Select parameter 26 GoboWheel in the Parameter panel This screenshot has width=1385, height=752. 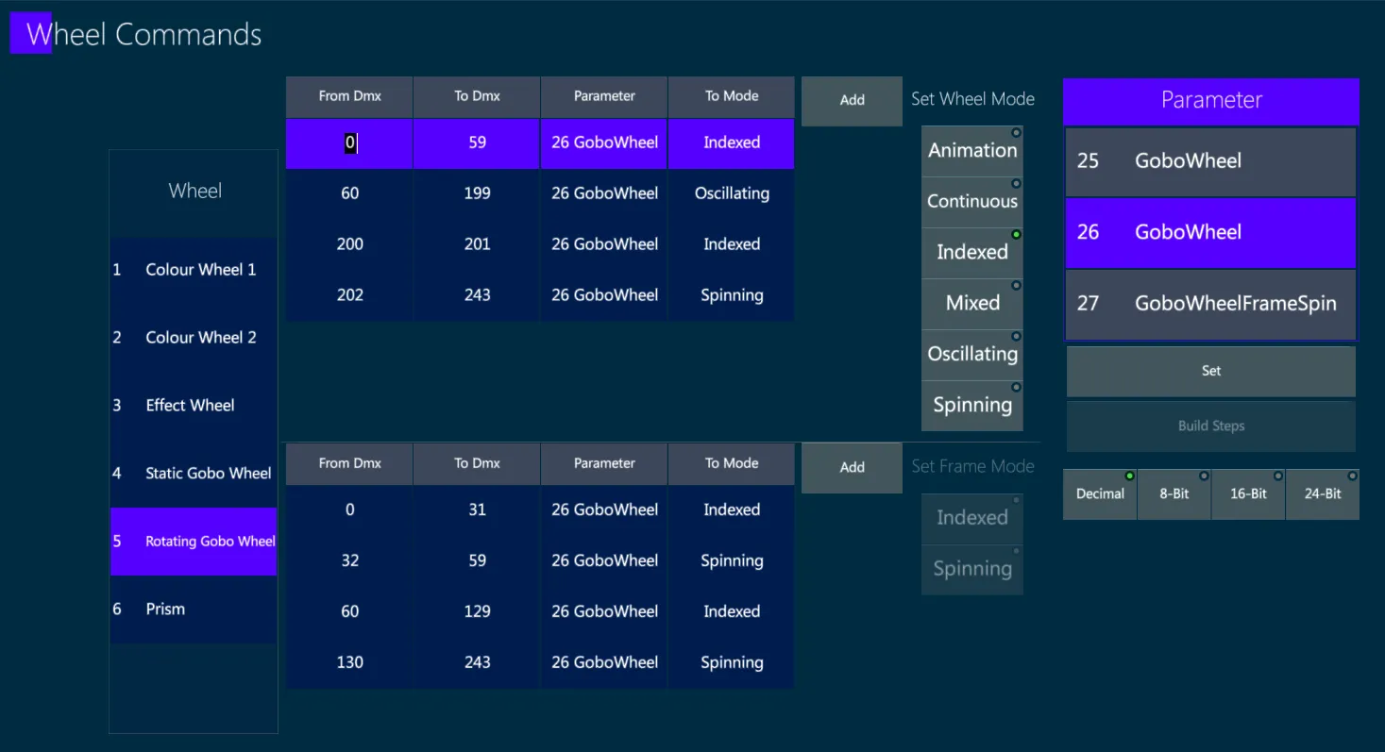coord(1211,233)
